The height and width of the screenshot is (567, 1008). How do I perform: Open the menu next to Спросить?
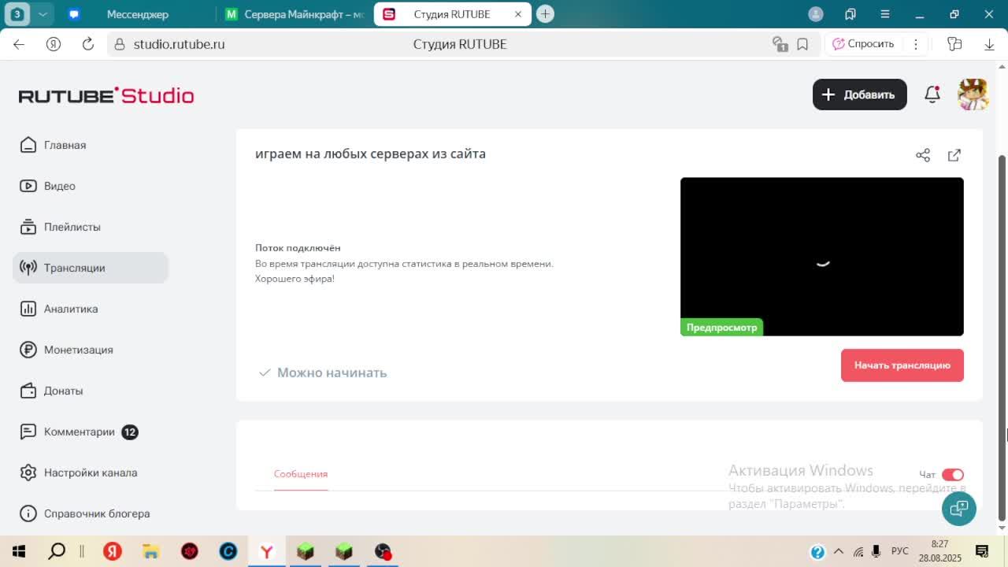[916, 44]
